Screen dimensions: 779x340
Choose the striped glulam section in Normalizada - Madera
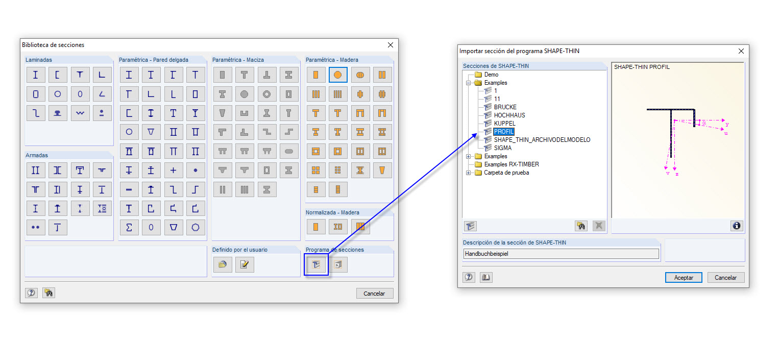(360, 227)
